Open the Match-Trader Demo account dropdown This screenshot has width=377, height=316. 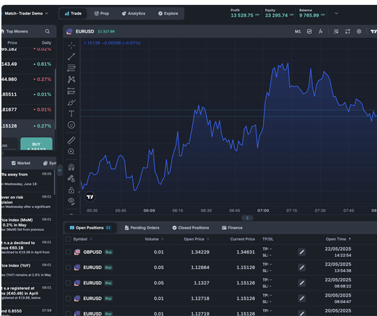(26, 13)
